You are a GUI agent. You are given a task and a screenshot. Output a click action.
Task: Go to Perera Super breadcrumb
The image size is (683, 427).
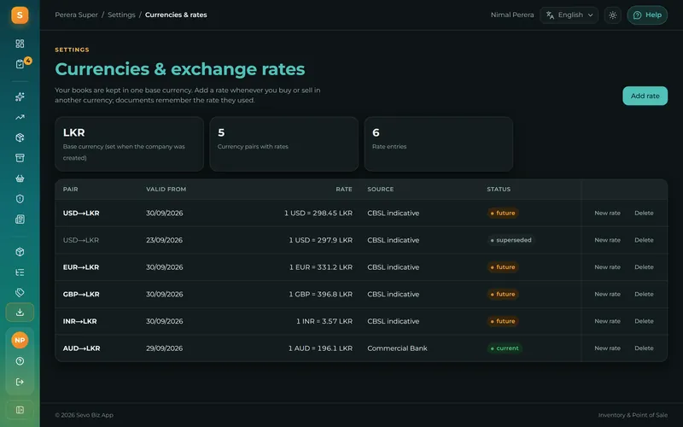point(76,15)
